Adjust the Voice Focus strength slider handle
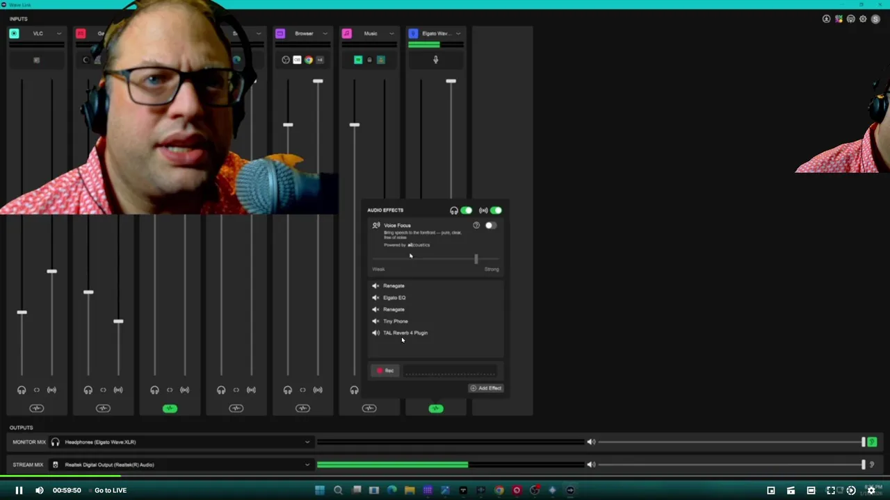The height and width of the screenshot is (500, 890). (x=476, y=259)
